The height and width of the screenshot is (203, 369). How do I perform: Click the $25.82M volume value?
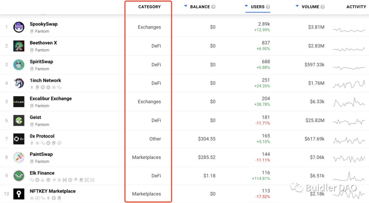pyautogui.click(x=315, y=120)
